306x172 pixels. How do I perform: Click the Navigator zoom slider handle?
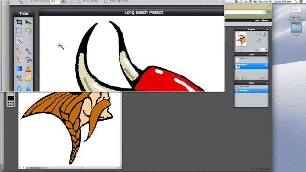[241, 50]
